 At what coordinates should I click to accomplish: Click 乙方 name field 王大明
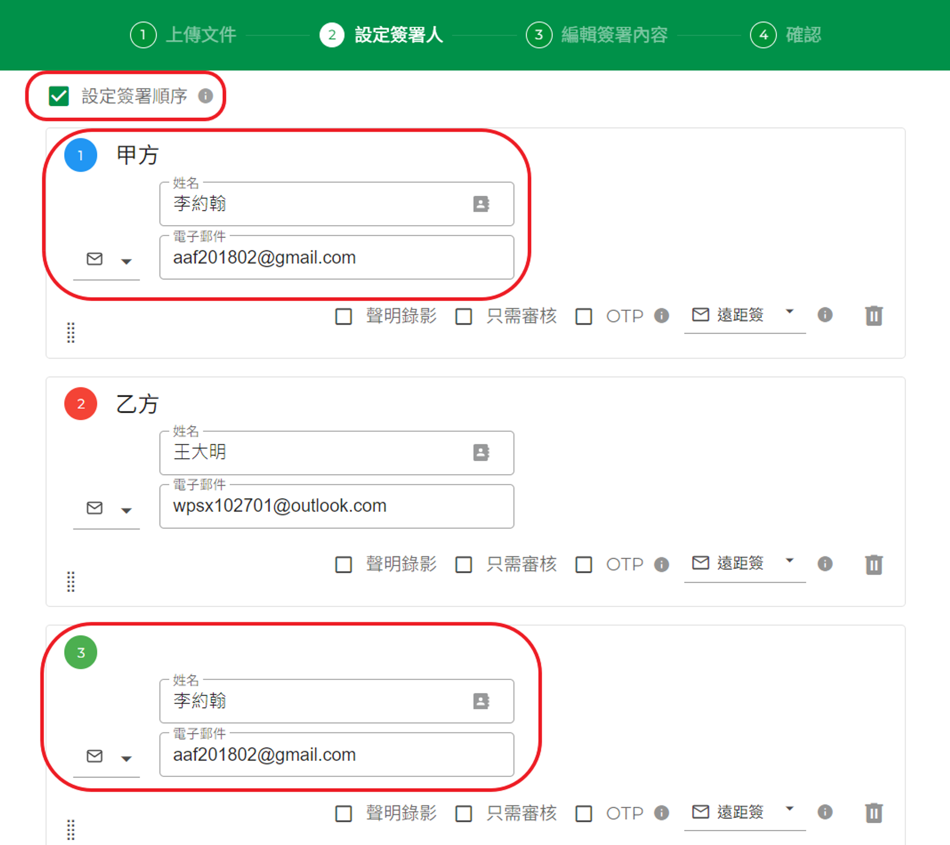pyautogui.click(x=337, y=453)
